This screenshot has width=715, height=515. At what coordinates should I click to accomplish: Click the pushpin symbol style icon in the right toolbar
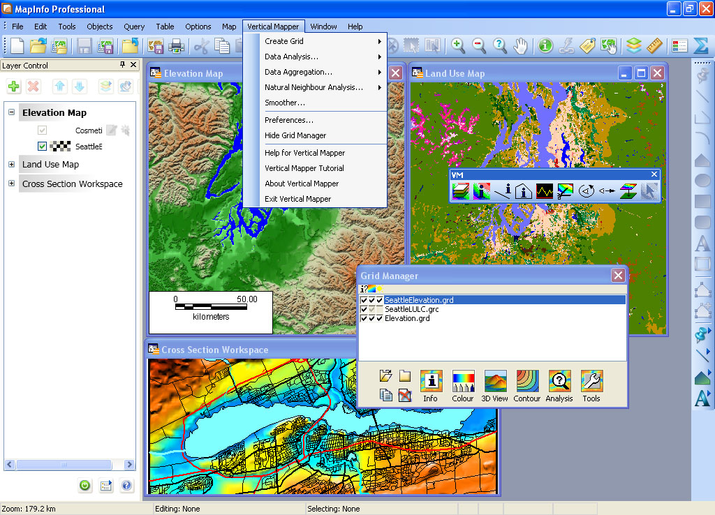point(702,334)
